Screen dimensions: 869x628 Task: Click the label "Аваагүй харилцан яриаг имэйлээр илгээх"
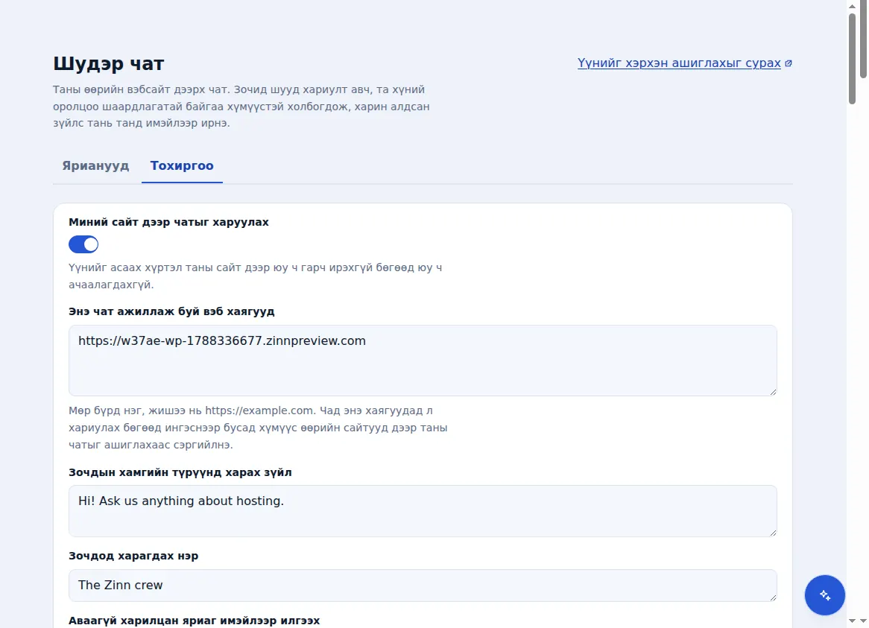click(x=195, y=621)
